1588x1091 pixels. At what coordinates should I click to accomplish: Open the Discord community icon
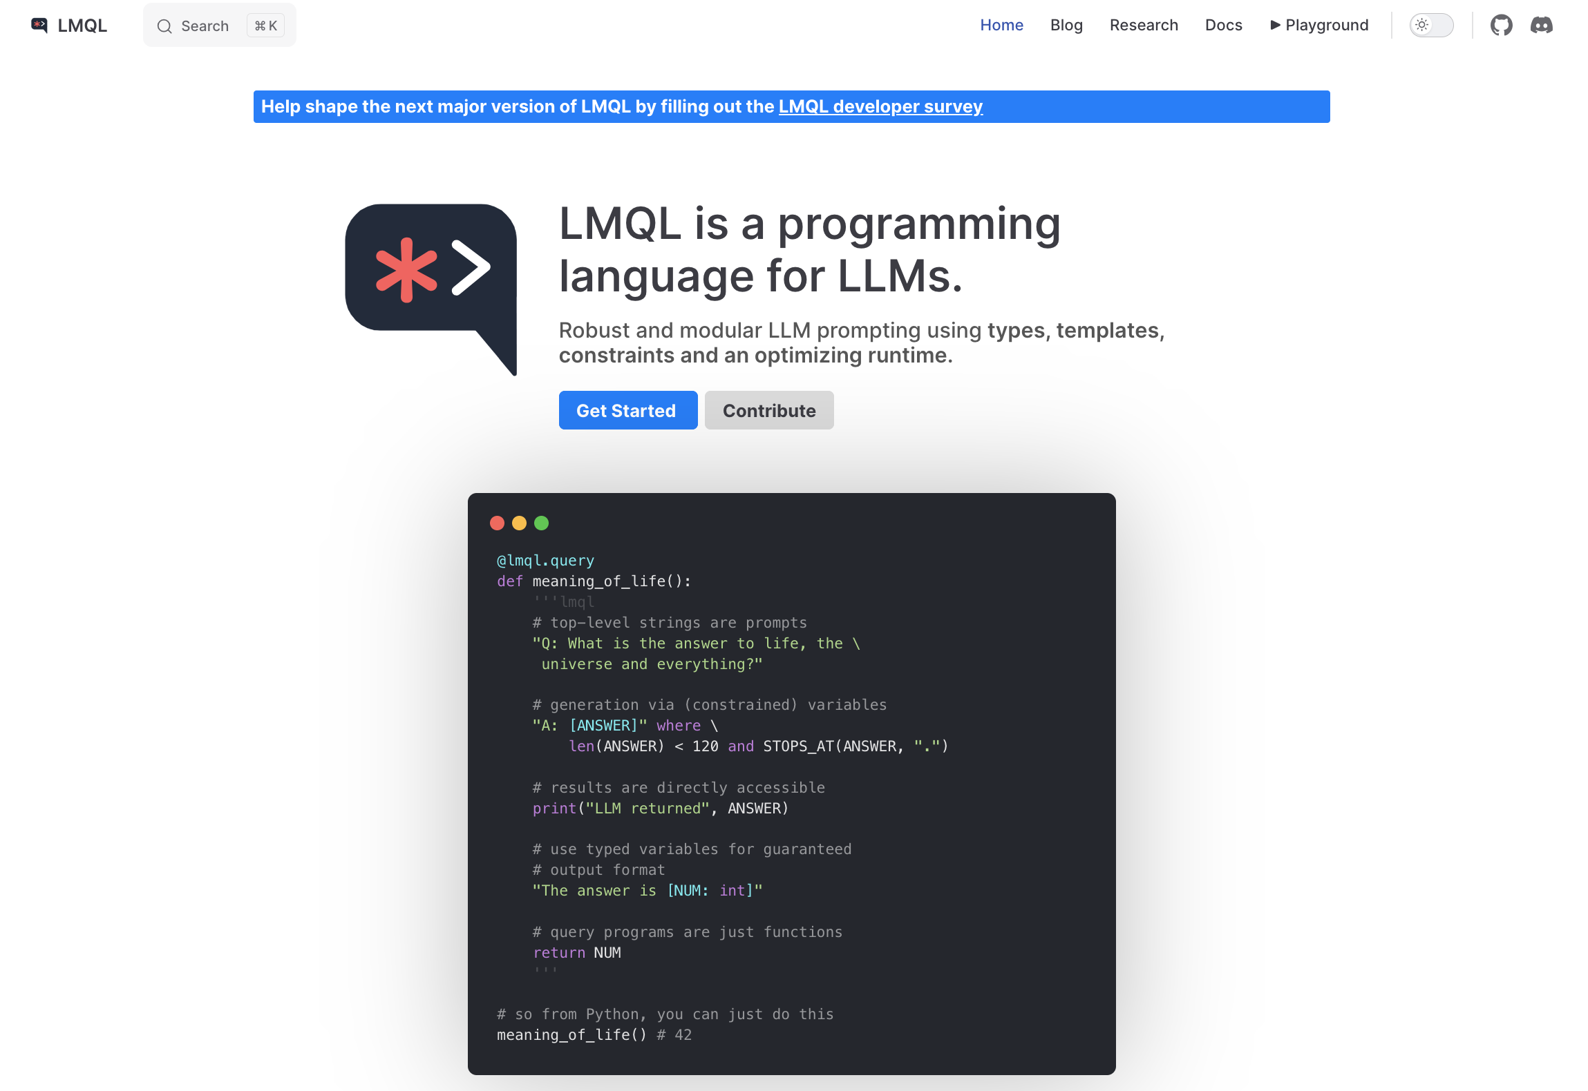(x=1541, y=26)
